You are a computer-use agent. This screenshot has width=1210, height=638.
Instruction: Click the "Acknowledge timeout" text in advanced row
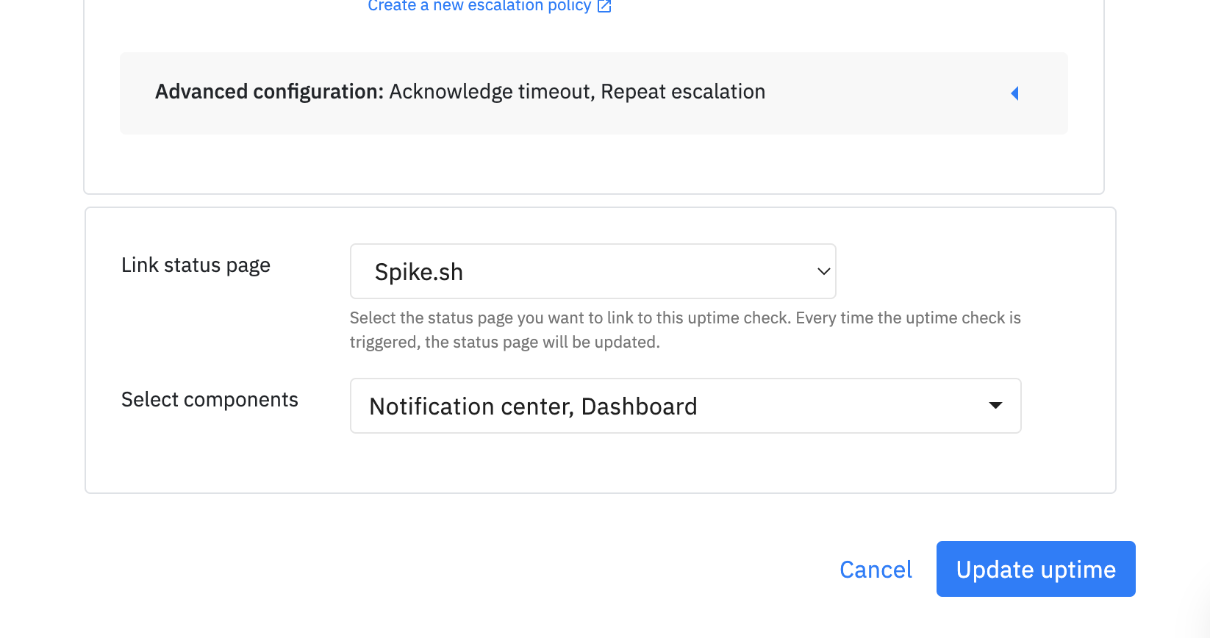tap(491, 92)
